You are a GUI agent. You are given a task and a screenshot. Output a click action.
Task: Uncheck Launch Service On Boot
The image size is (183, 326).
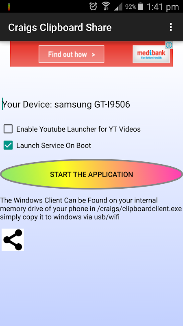[x=8, y=145]
